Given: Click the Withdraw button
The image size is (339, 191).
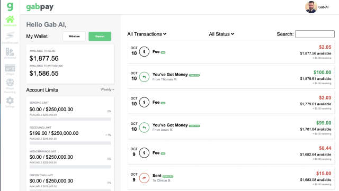Looking at the screenshot, I should click(x=74, y=37).
